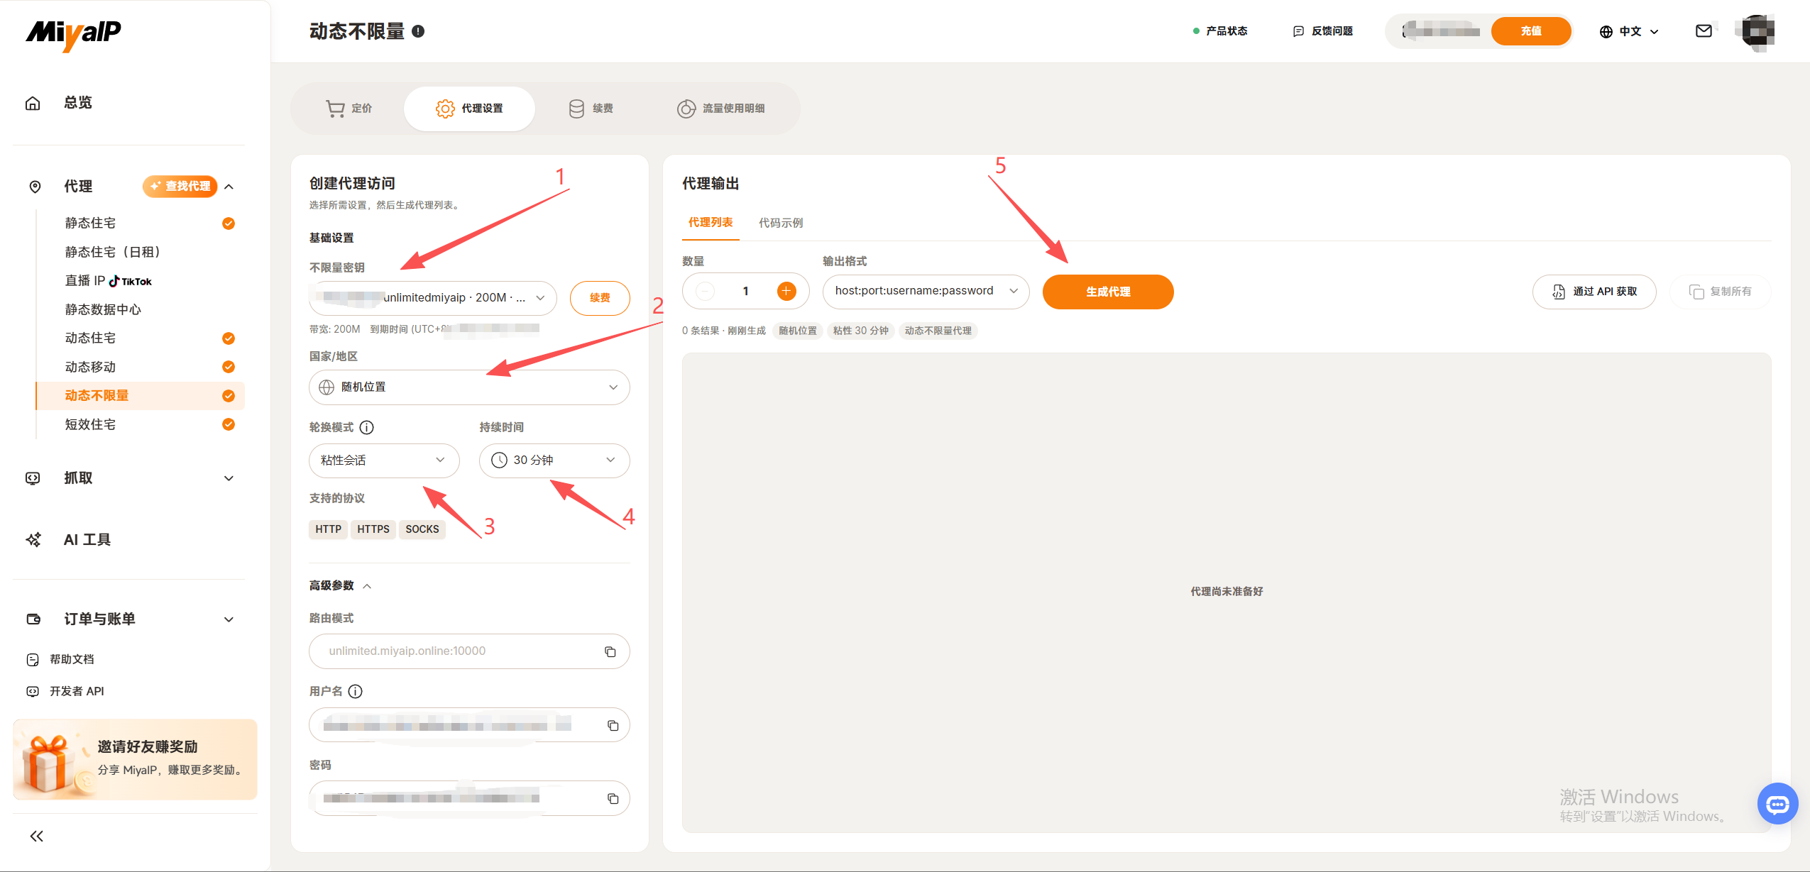The height and width of the screenshot is (872, 1810).
Task: Open the output format dropdown
Action: pos(926,292)
